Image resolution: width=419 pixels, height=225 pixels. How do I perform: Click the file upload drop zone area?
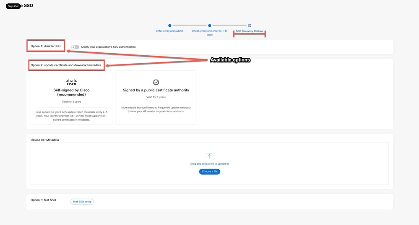click(210, 163)
